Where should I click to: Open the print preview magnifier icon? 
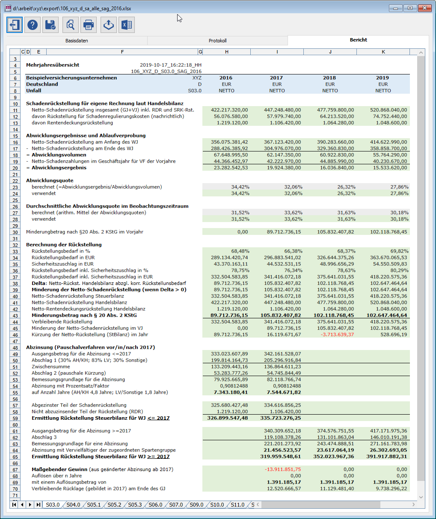[71, 25]
